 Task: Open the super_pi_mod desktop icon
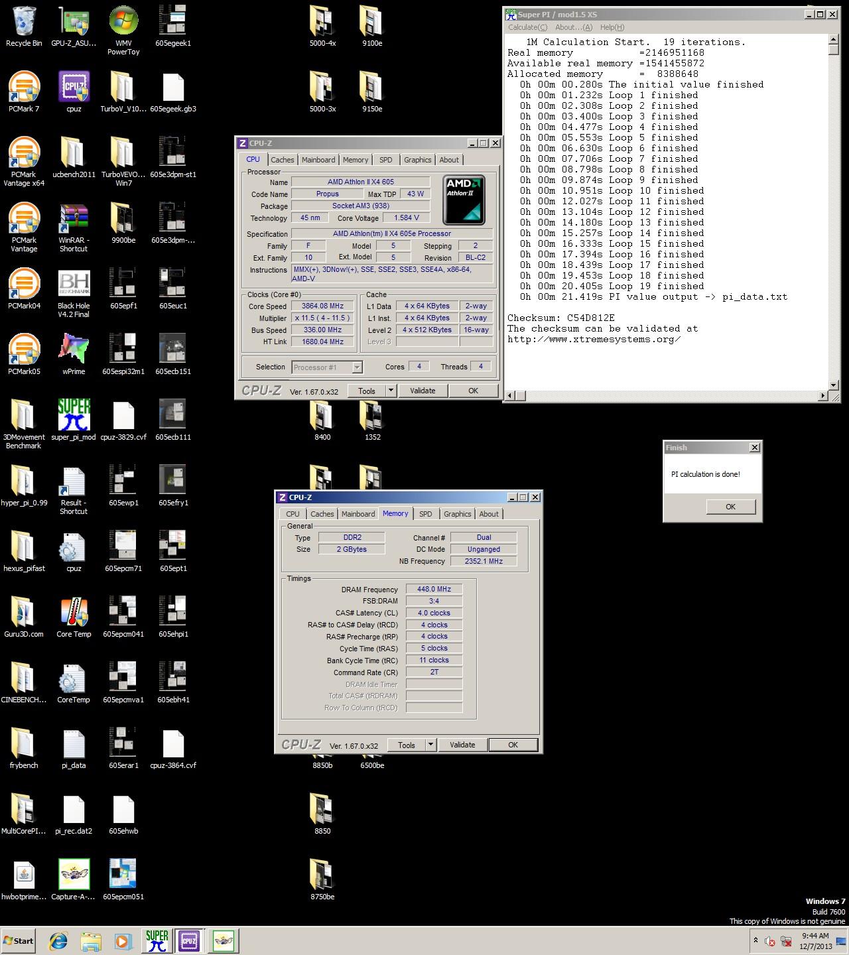pos(74,420)
